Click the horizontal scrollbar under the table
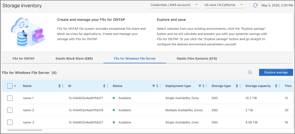 pos(25,130)
